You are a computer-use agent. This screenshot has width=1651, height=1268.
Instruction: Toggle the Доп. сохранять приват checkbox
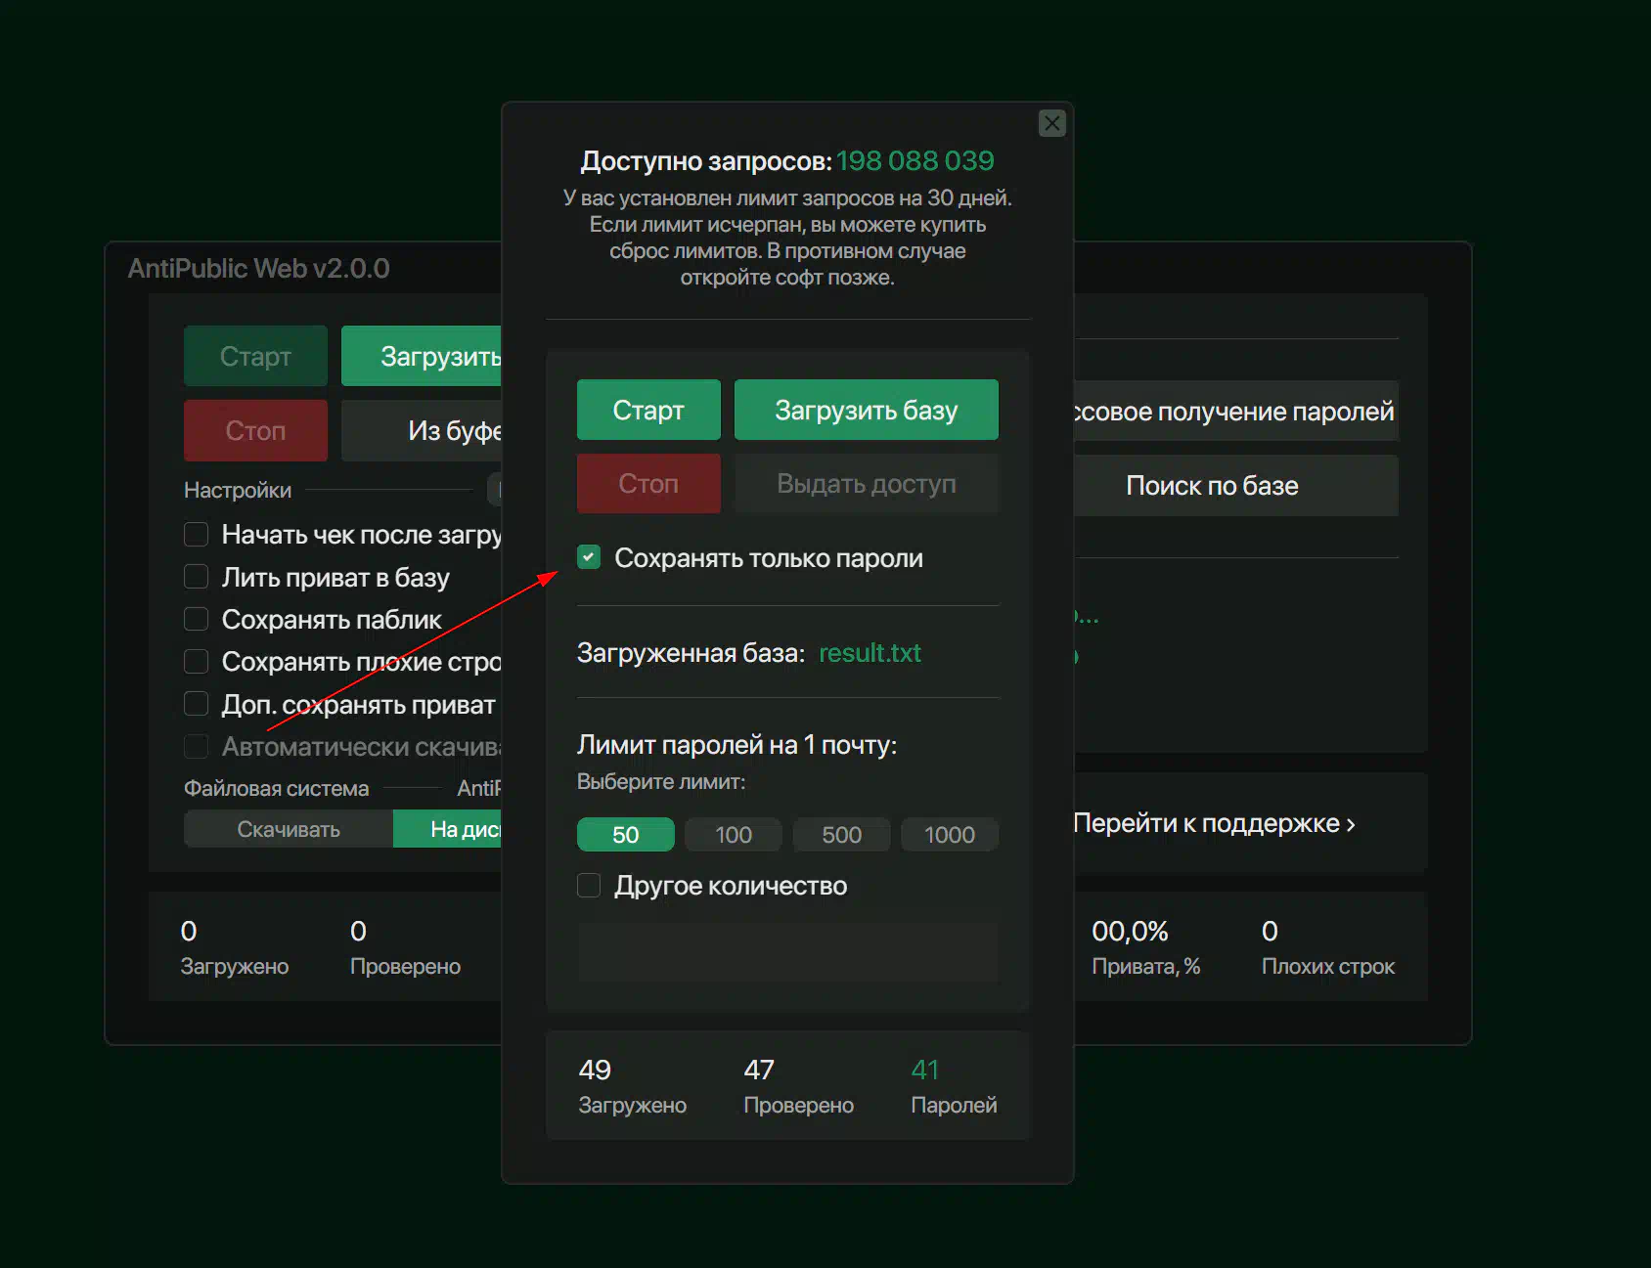(197, 704)
